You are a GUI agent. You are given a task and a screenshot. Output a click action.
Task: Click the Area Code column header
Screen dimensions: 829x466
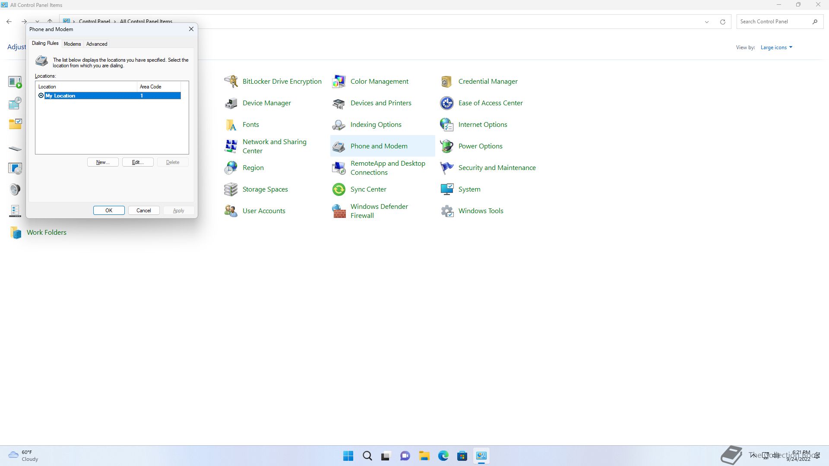(x=159, y=87)
